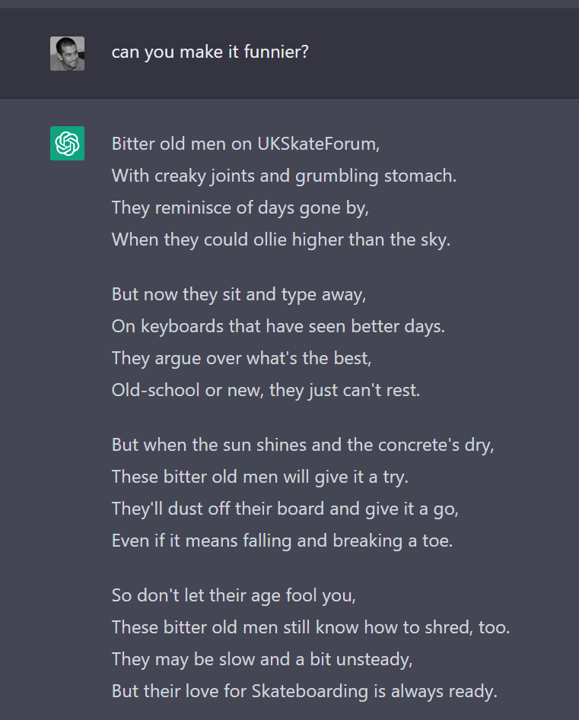Click the green ChatGPT logo icon

[x=67, y=143]
